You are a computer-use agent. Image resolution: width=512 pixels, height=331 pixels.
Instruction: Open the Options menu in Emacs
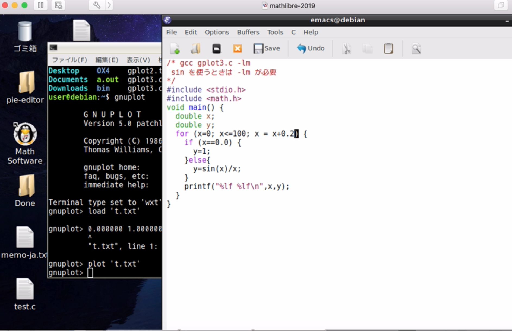tap(217, 32)
